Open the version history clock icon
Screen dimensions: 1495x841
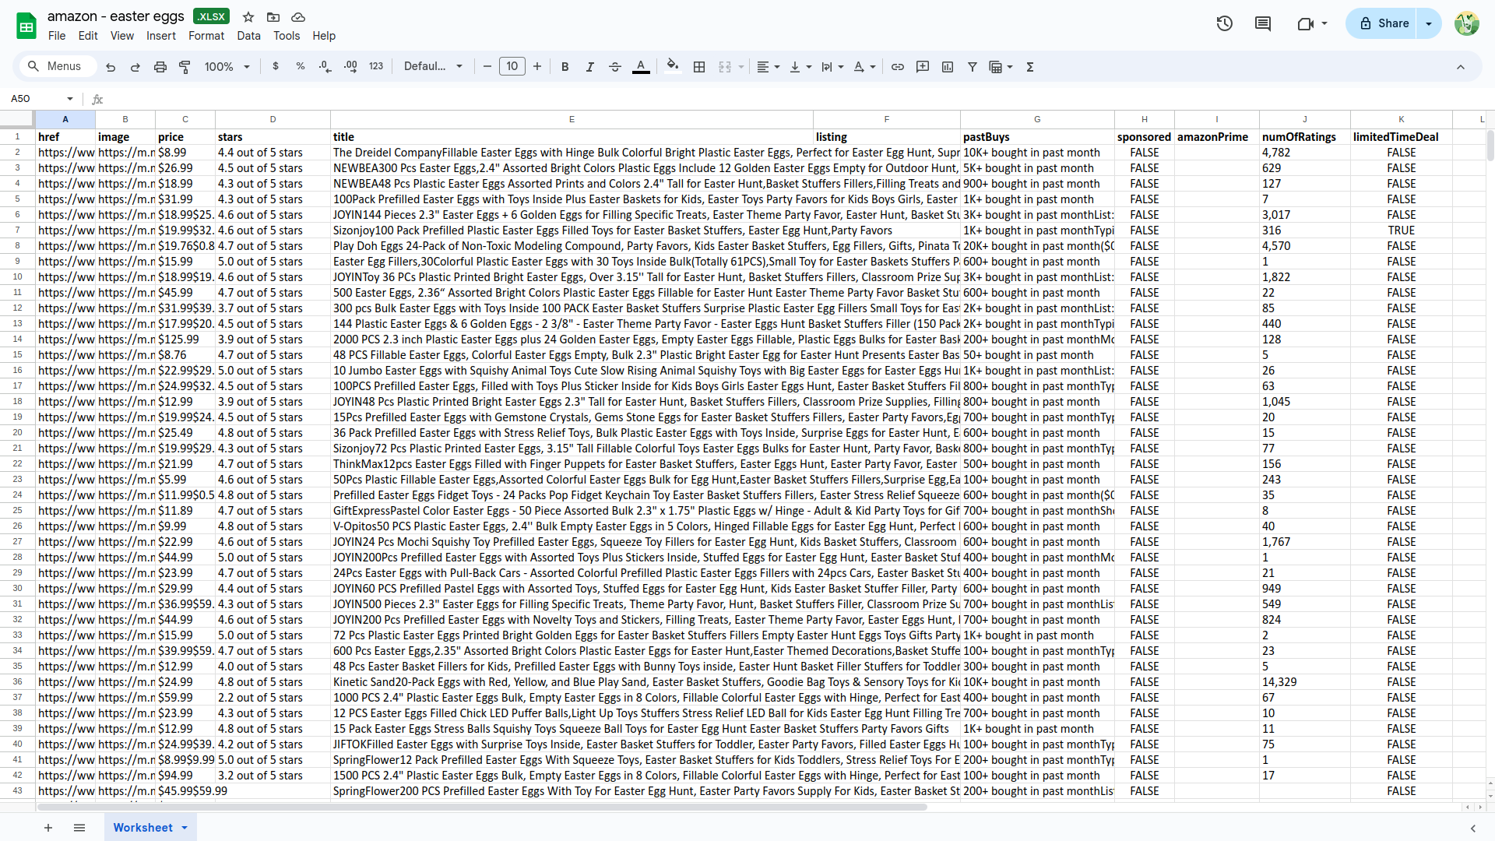[x=1225, y=23]
